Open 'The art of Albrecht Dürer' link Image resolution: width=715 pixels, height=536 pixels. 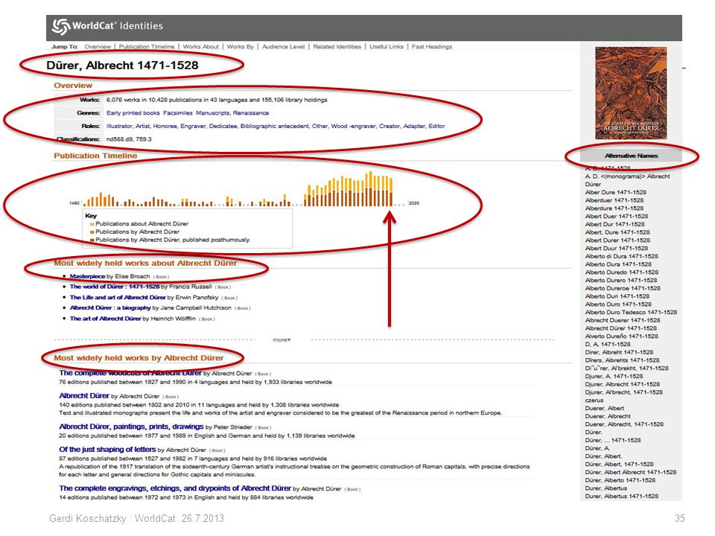[105, 319]
